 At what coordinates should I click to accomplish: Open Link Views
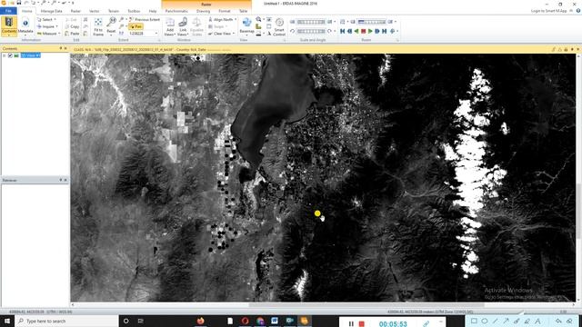tap(183, 26)
